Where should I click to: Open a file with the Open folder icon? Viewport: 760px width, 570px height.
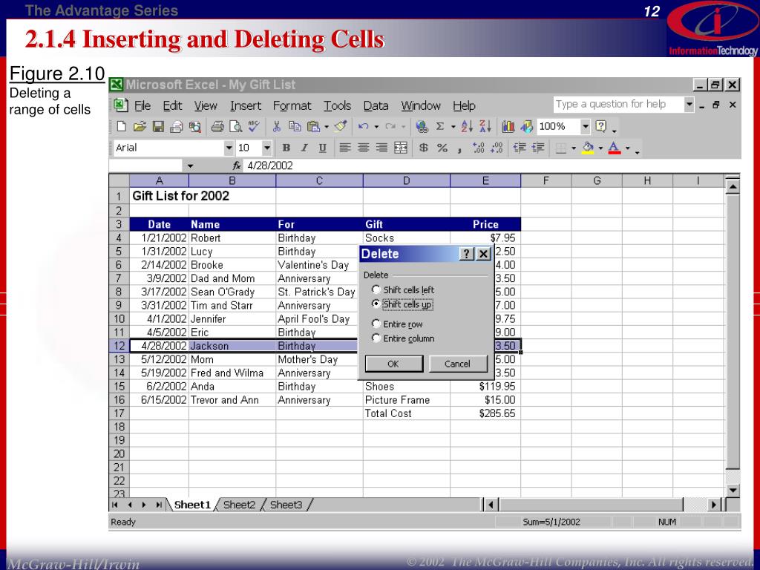140,126
